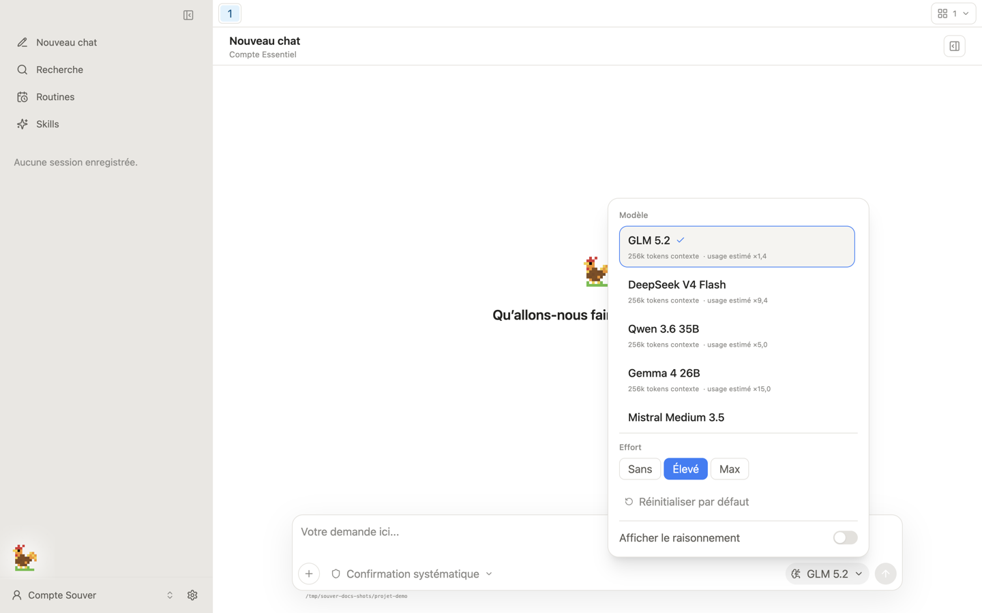Click the Routines calendar icon
982x613 pixels.
point(23,97)
